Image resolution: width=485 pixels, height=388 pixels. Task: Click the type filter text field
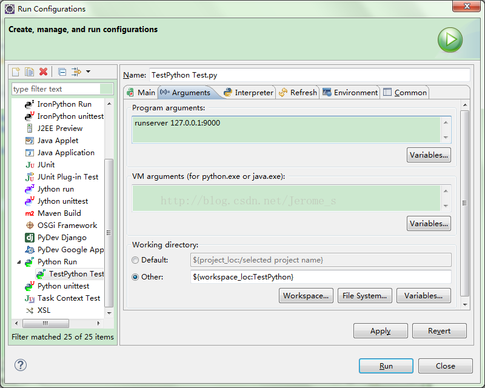click(x=62, y=89)
